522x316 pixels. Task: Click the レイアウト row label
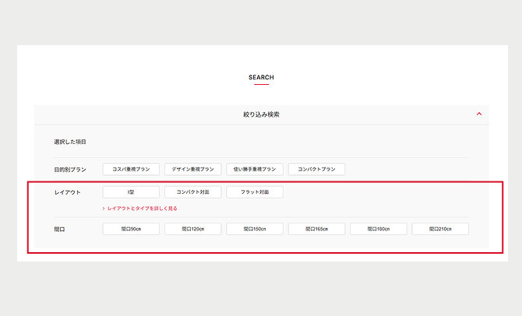67,192
